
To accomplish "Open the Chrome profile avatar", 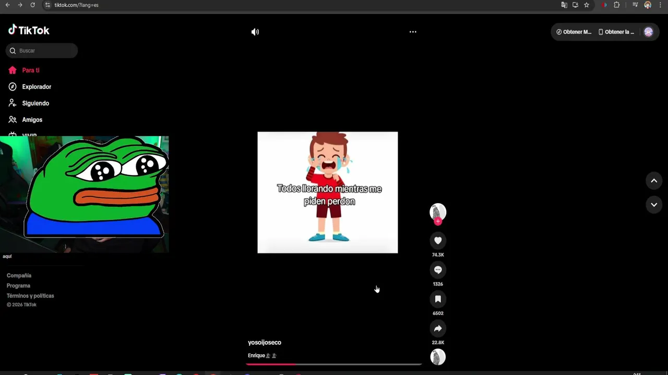I will coord(648,5).
